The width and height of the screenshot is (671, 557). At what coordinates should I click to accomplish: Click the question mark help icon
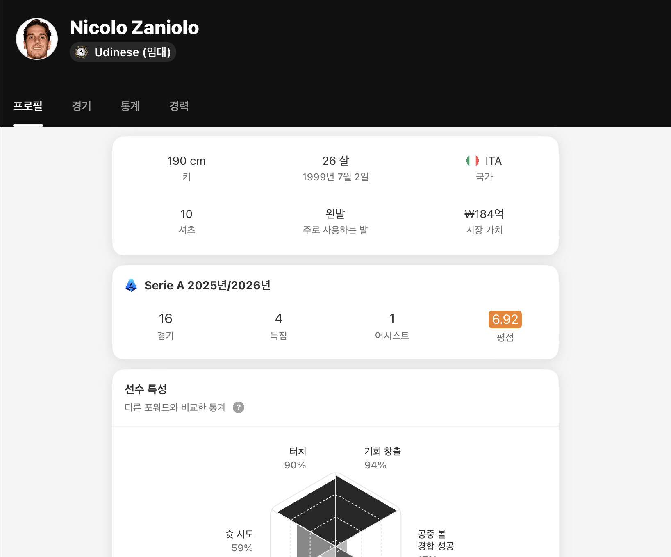tap(239, 407)
